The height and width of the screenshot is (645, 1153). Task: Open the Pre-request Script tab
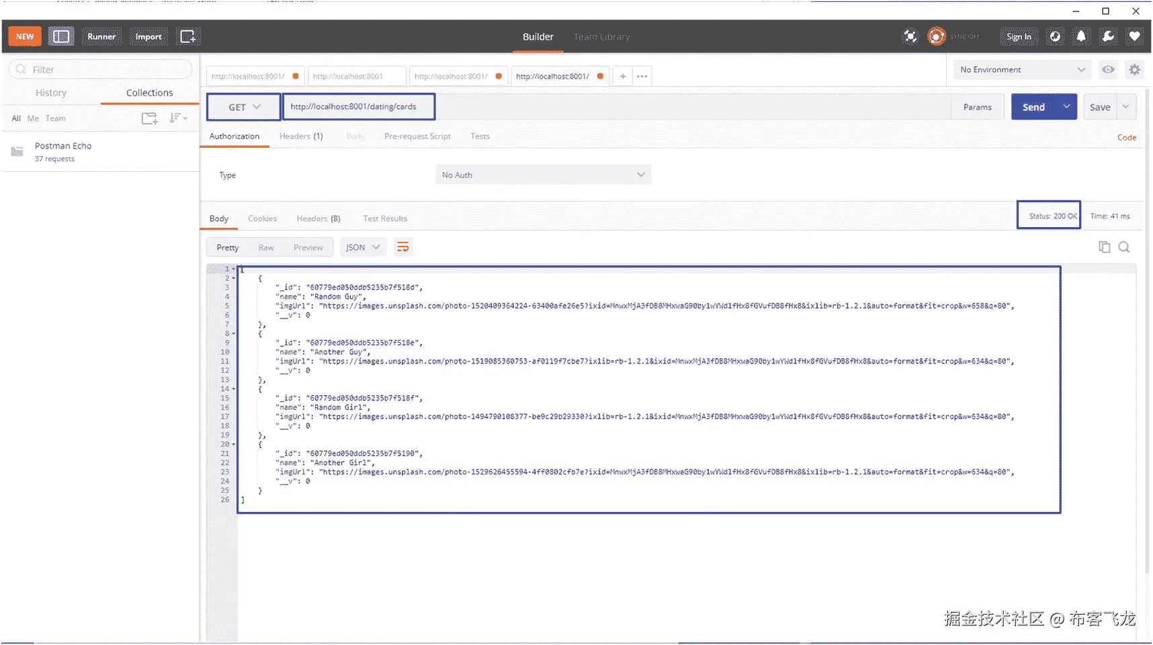[x=417, y=136]
